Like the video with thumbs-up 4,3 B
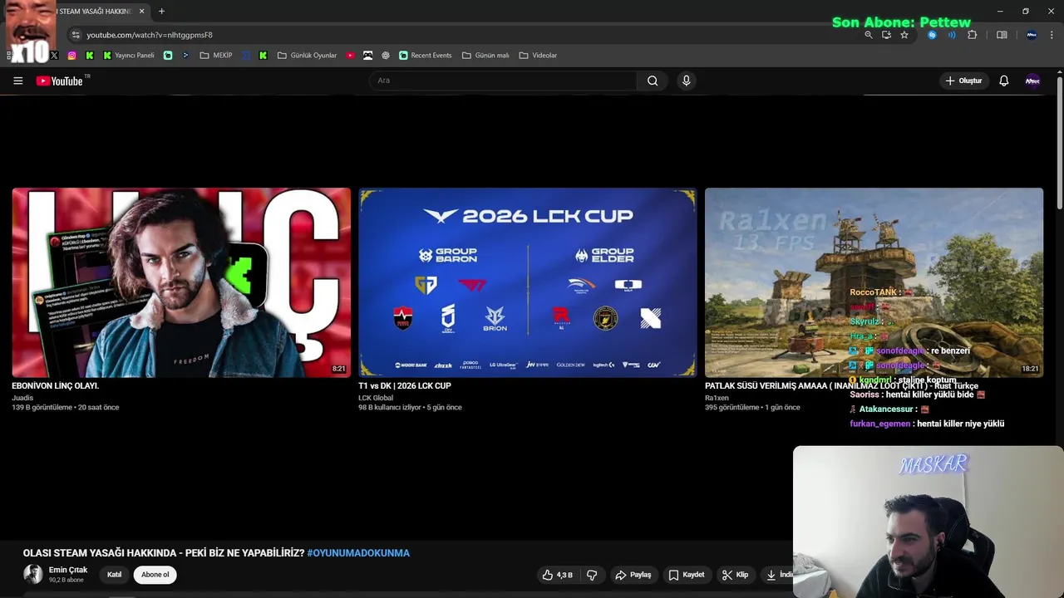This screenshot has width=1064, height=598. pos(558,575)
